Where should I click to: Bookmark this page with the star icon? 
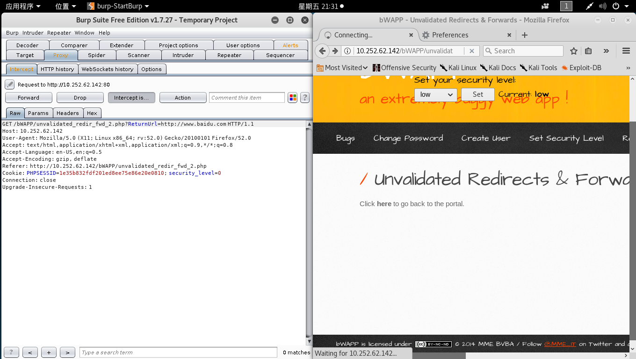574,51
